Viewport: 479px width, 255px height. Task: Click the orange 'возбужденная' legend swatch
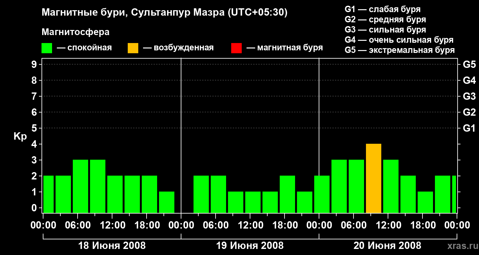pos(133,48)
